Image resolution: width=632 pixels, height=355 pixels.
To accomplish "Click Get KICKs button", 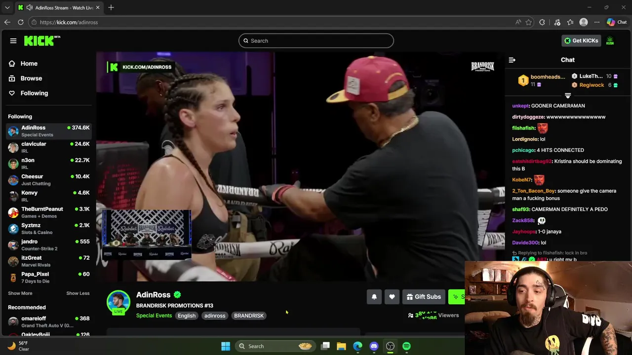I will pos(581,41).
